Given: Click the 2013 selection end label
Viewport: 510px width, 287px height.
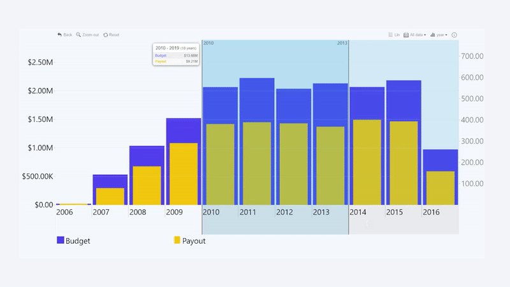Looking at the screenshot, I should (x=342, y=43).
